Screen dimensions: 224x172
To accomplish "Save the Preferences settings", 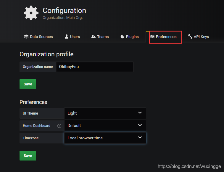I will click(28, 156).
